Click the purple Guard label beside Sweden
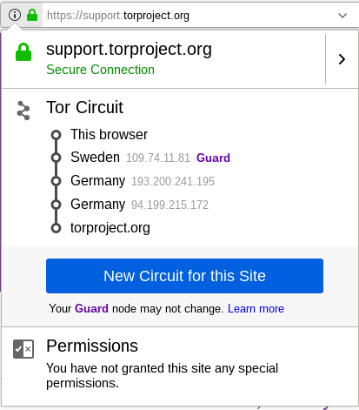Viewport: 359px width, 410px height. (213, 158)
